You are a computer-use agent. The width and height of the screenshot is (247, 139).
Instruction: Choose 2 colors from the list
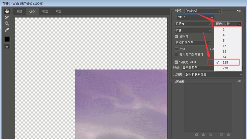pyautogui.click(x=228, y=29)
